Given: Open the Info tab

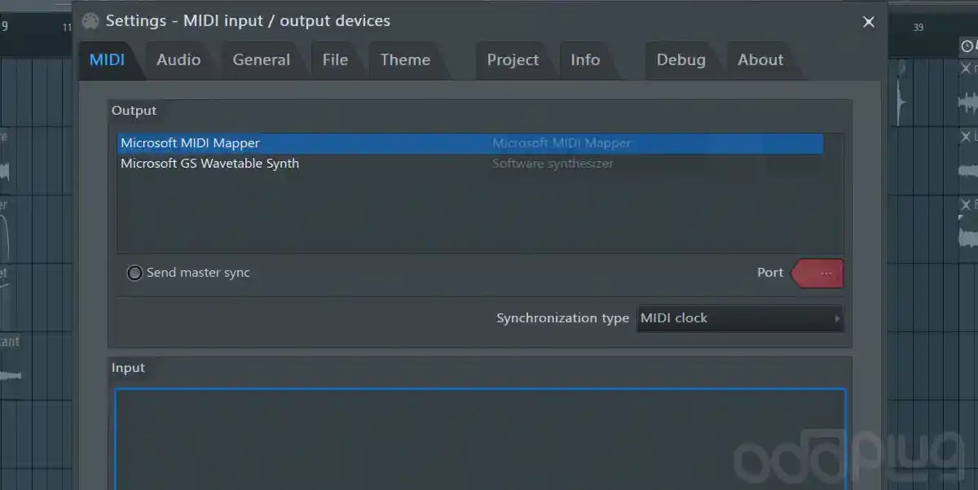Looking at the screenshot, I should pyautogui.click(x=584, y=59).
